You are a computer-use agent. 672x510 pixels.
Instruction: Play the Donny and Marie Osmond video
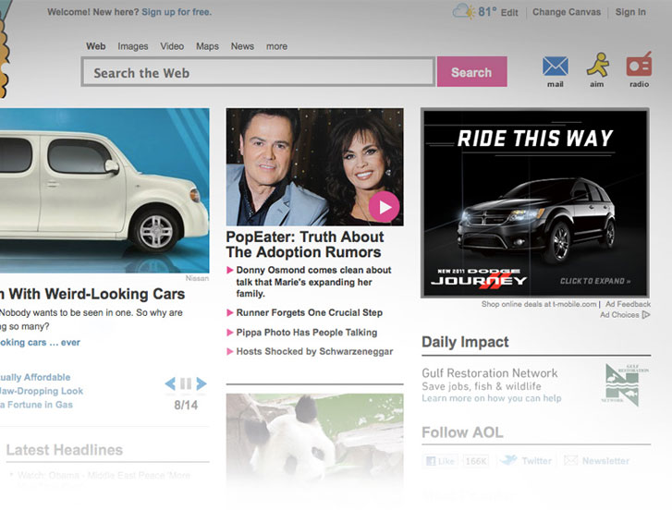pyautogui.click(x=384, y=206)
